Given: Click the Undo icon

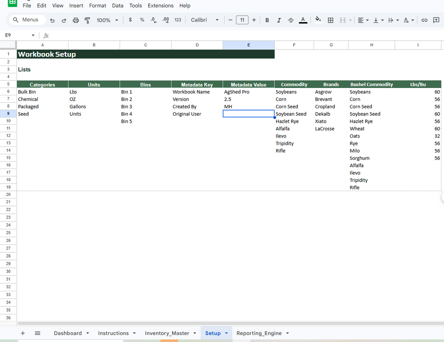Looking at the screenshot, I should [x=52, y=20].
